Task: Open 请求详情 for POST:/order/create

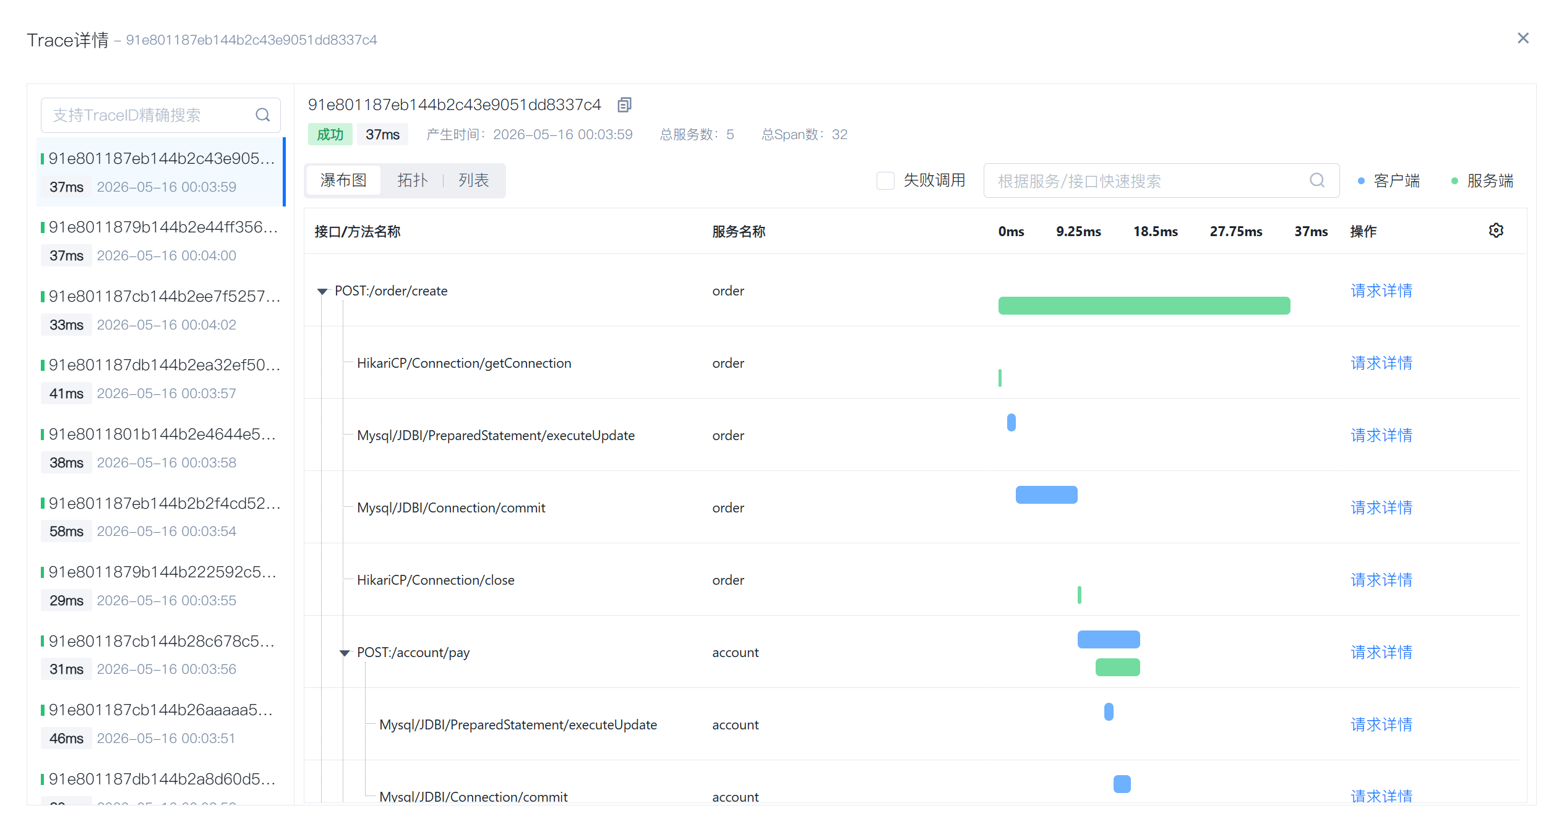Action: click(x=1381, y=291)
